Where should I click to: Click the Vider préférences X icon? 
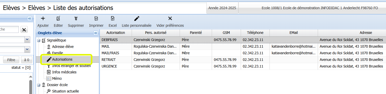[170, 18]
